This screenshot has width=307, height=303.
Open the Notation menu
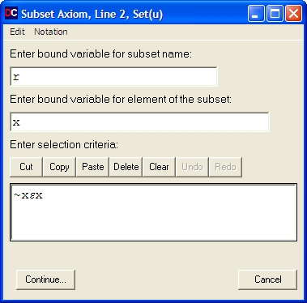[x=51, y=32]
